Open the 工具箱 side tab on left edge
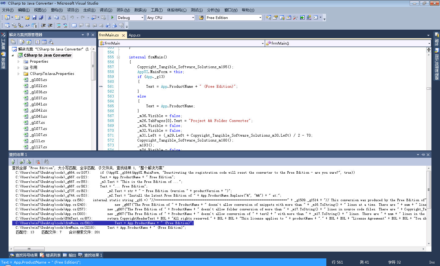 coord(3,41)
